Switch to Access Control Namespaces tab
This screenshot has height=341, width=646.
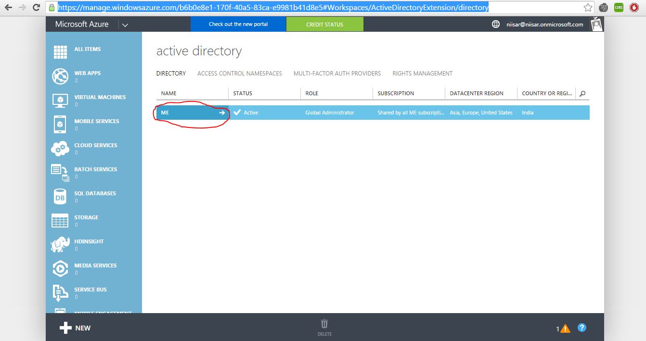click(x=240, y=74)
